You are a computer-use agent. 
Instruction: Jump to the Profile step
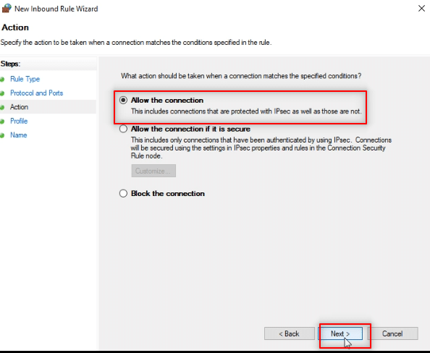pos(19,121)
